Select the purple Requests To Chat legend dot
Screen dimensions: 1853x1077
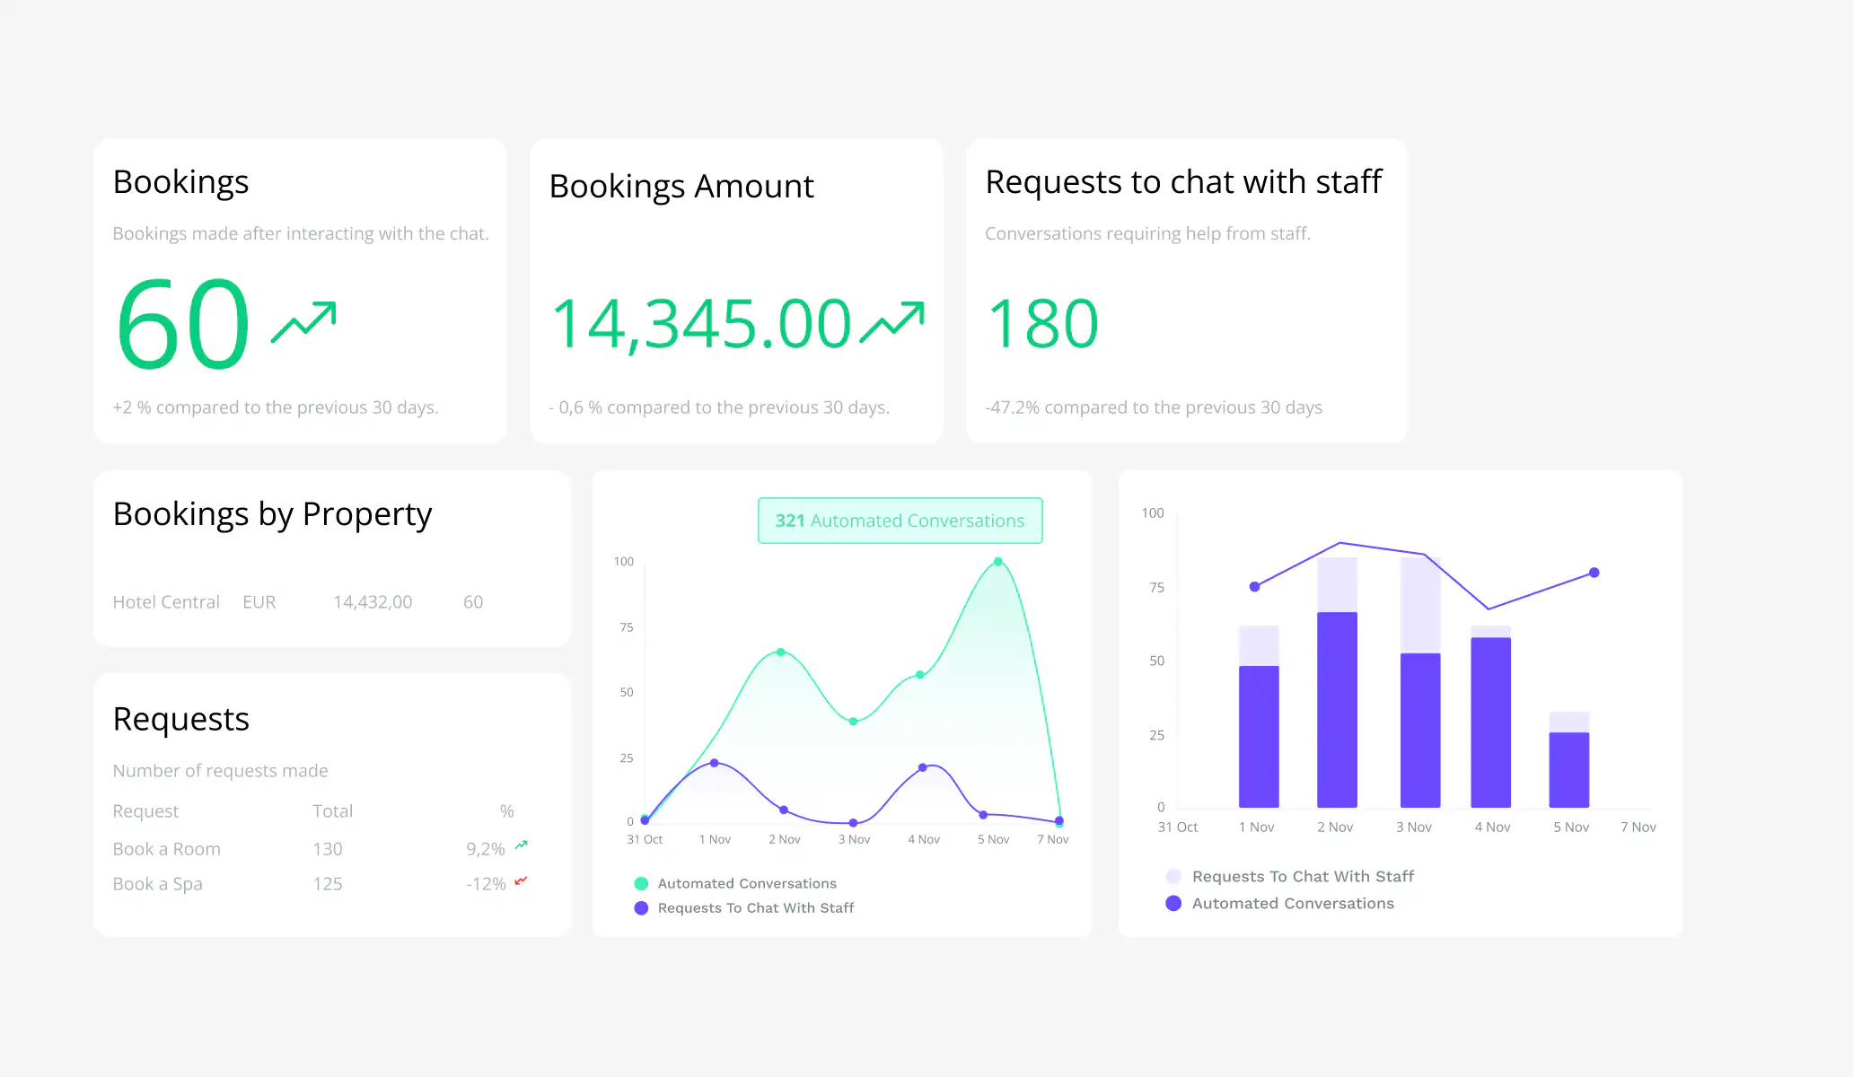[x=640, y=907]
